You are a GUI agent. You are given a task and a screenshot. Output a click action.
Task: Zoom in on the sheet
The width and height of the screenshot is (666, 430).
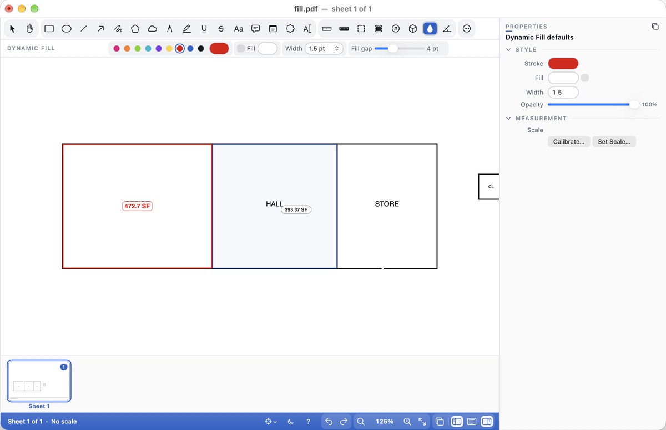[407, 422]
